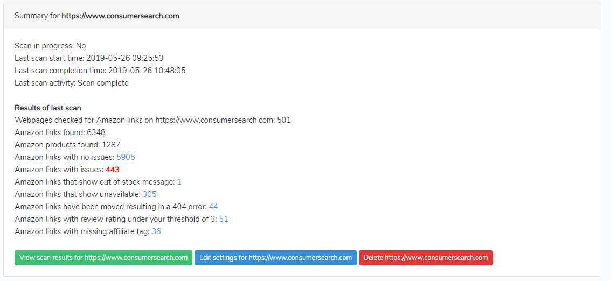Viewport: 611px width, 281px height.
Task: Show the 36 links missing affiliate tag
Action: [x=156, y=231]
